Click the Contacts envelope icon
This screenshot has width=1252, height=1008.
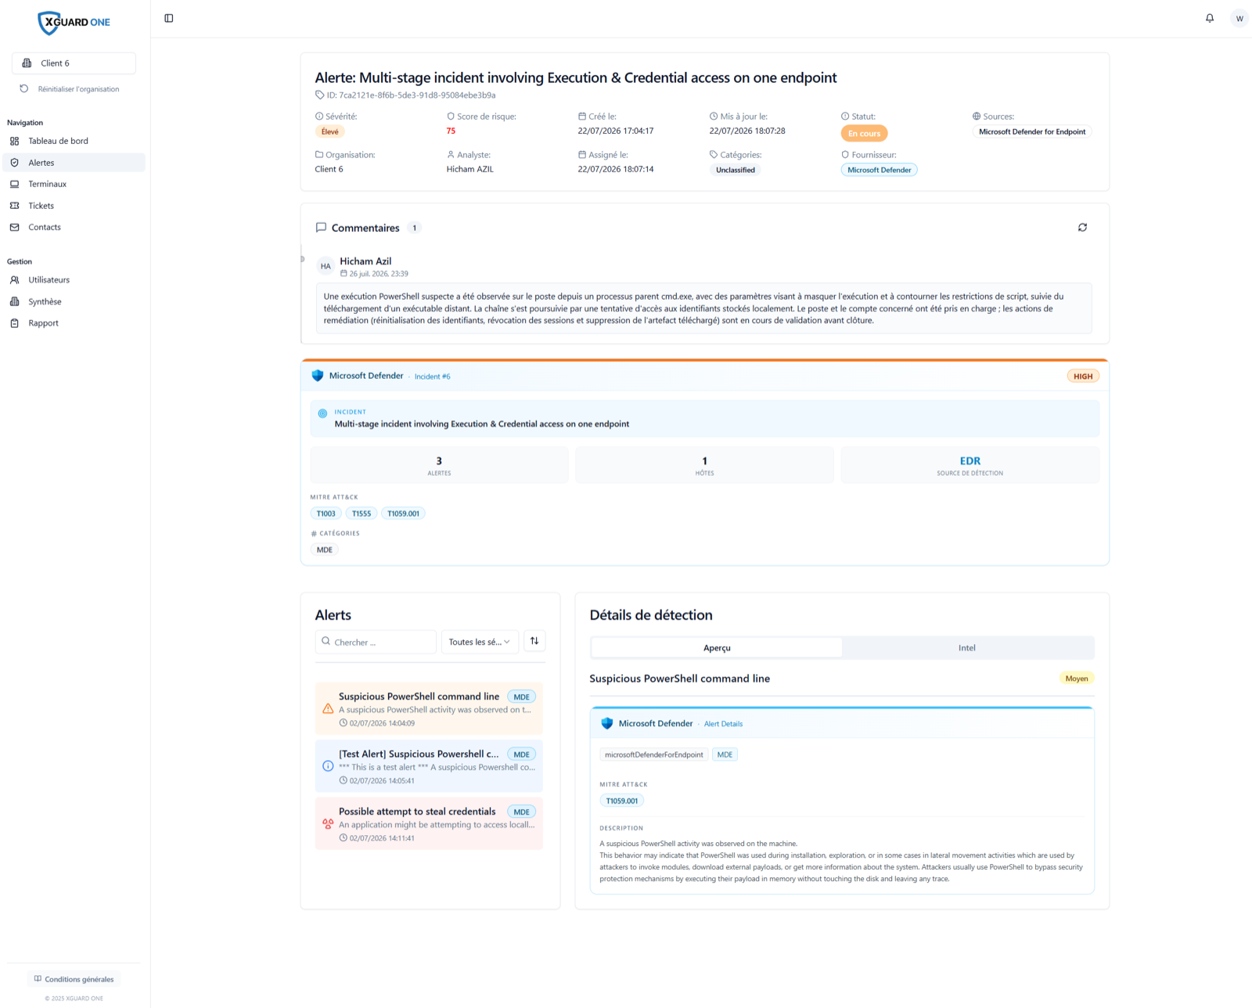[x=15, y=228]
